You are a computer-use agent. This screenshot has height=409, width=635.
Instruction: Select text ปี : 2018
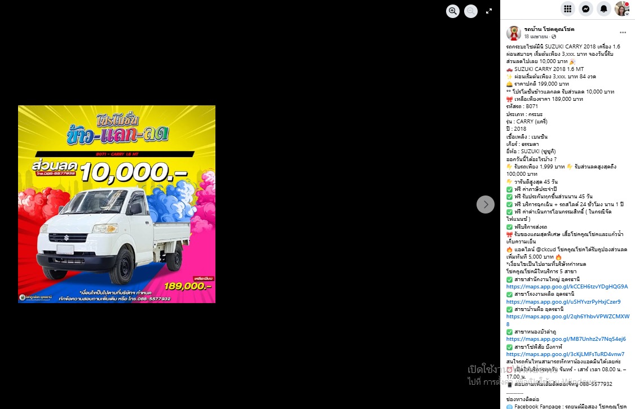(517, 128)
